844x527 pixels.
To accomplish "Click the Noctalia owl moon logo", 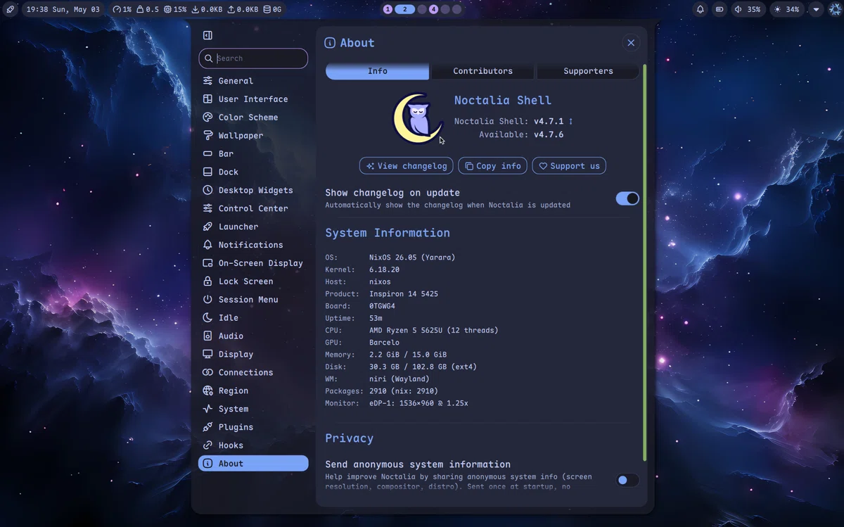I will tap(418, 118).
